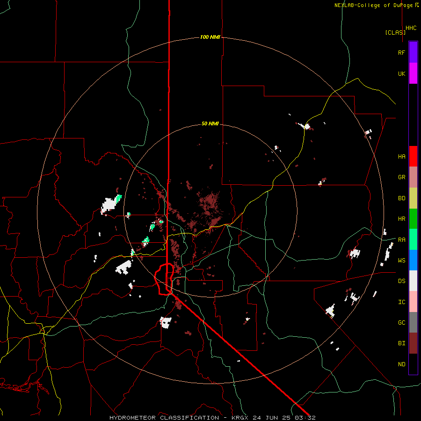Image resolution: width=421 pixels, height=421 pixels.
Task: Select the WS blue legend swatch
Action: click(413, 260)
